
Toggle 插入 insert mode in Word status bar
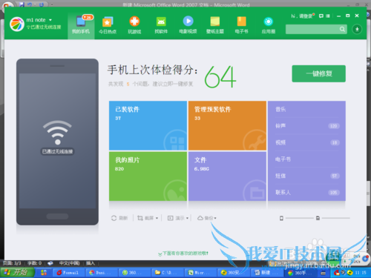pos(91,263)
